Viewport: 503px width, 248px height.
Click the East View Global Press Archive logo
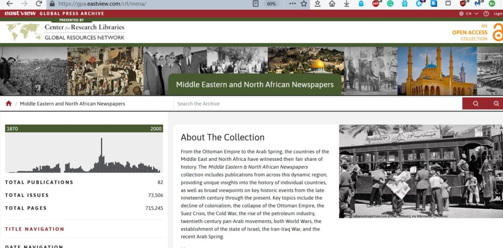pos(54,13)
